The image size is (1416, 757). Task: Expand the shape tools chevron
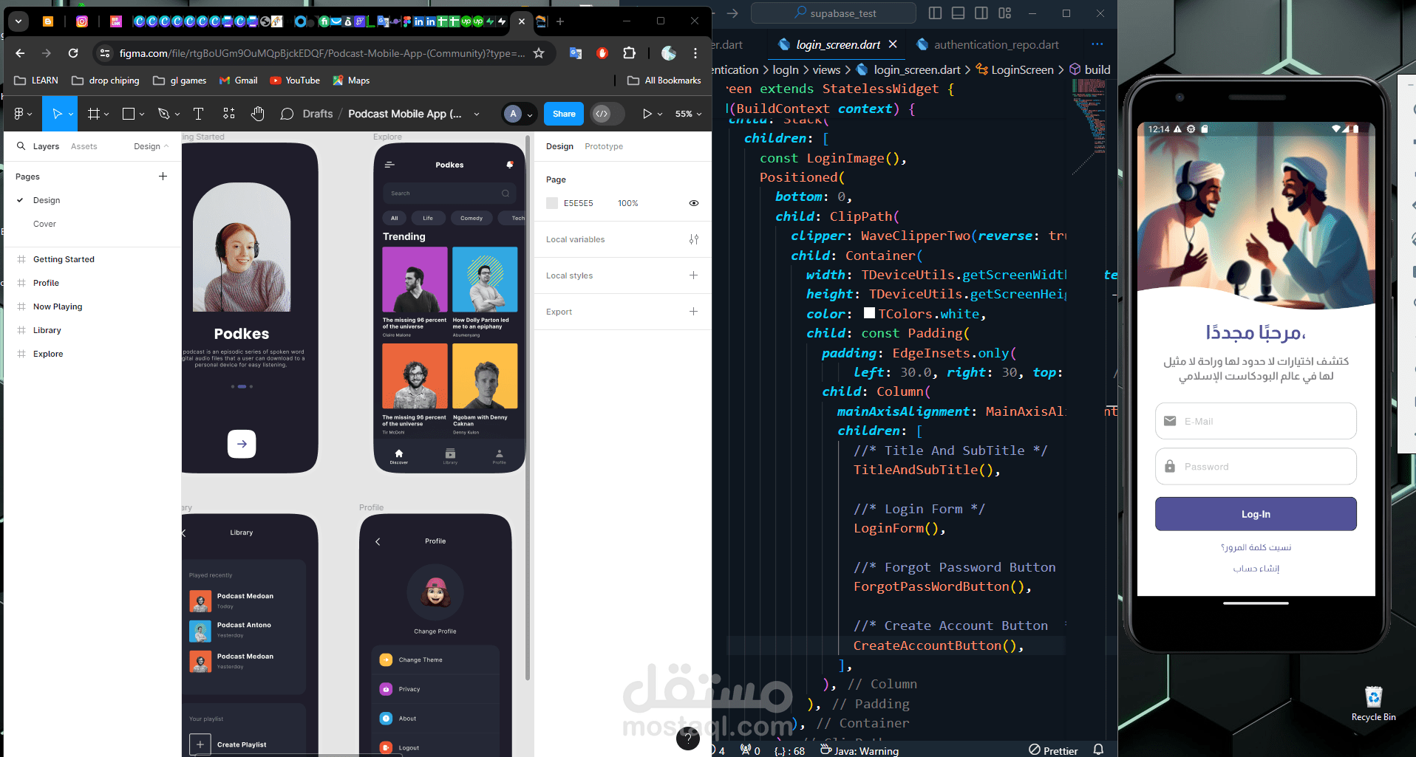click(x=142, y=114)
